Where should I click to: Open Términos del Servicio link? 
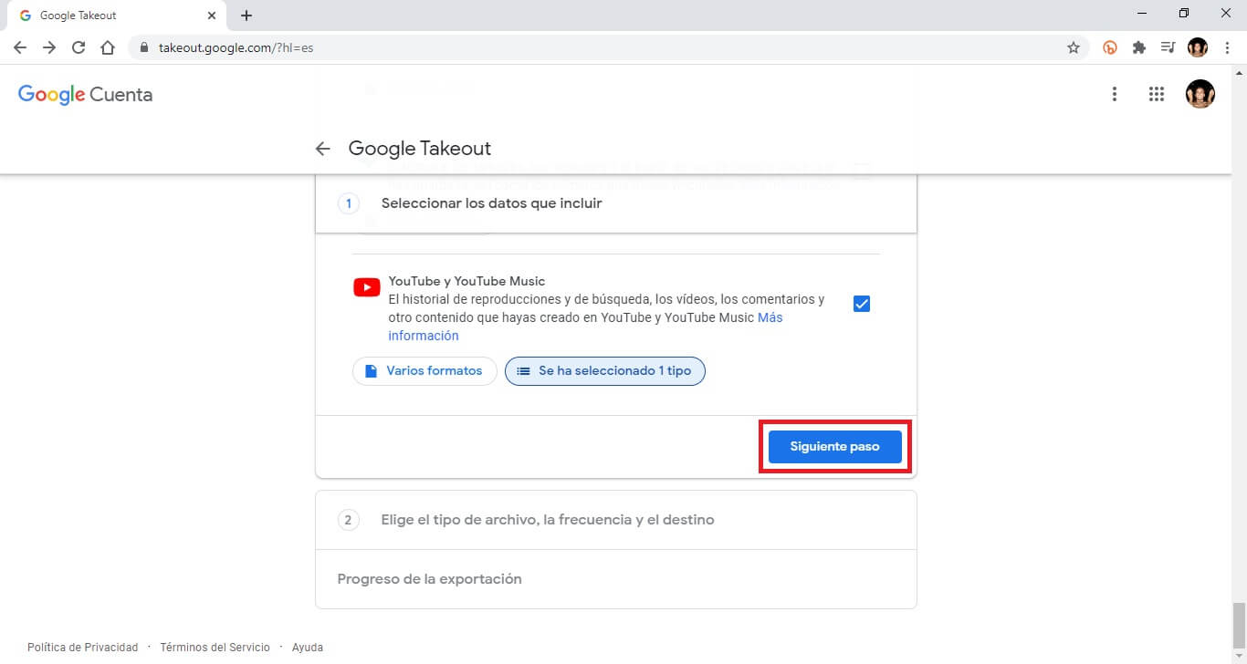click(x=215, y=648)
